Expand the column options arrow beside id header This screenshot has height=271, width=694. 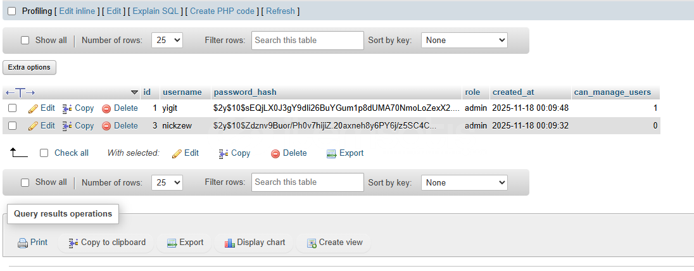pyautogui.click(x=134, y=92)
